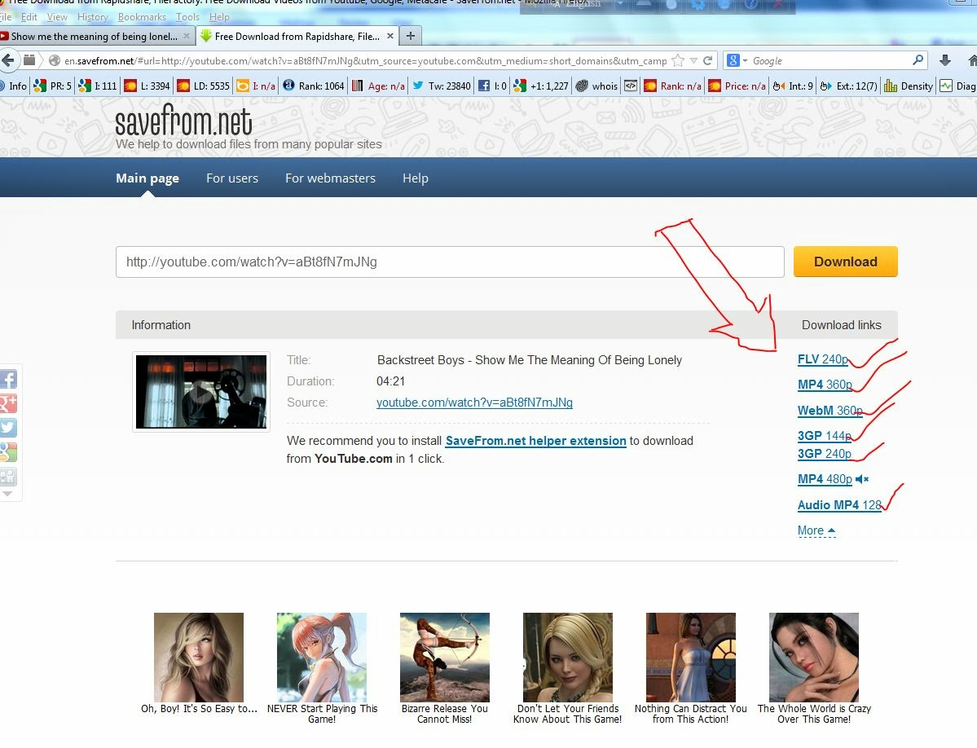Click the Twitter Tw: 23840 counter

pos(441,86)
